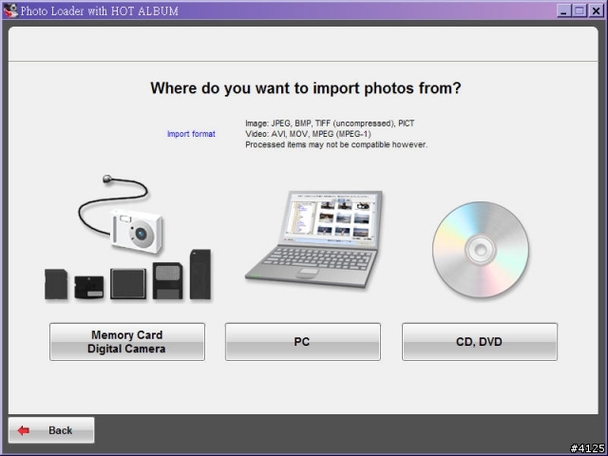608x456 pixels.
Task: Click the xD card image
Action: 89,287
